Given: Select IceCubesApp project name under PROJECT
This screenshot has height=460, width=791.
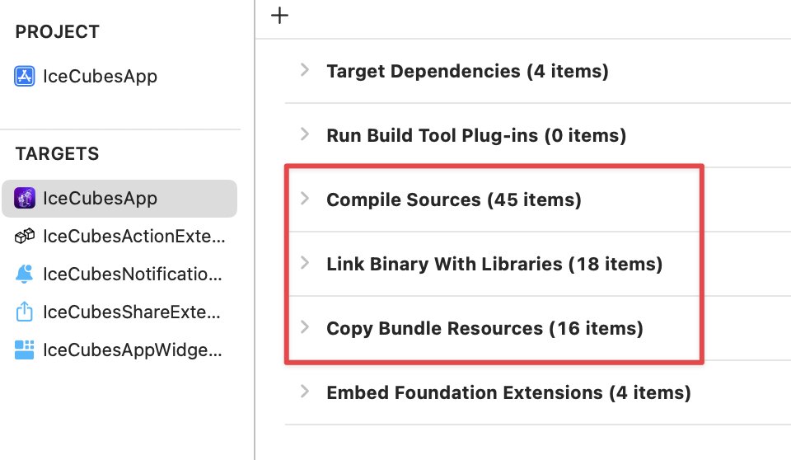Looking at the screenshot, I should 100,77.
